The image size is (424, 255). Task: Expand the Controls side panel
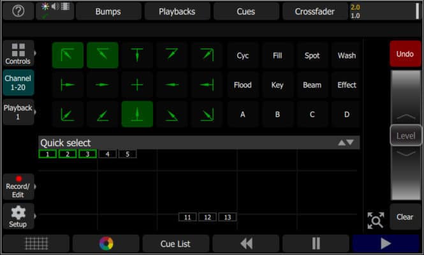[18, 55]
